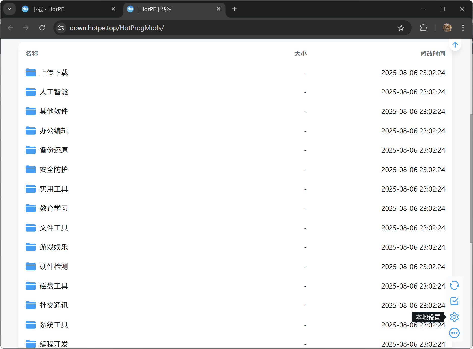Open a new browser tab
Viewport: 473px width, 349px height.
tap(234, 9)
